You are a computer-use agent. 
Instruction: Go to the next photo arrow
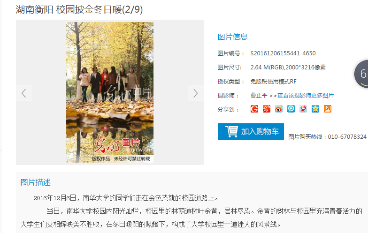pyautogui.click(x=195, y=93)
